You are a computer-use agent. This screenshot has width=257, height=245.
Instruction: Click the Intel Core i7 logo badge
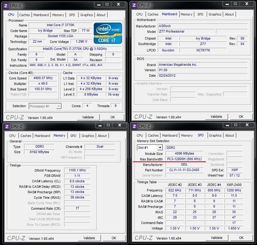click(x=108, y=33)
